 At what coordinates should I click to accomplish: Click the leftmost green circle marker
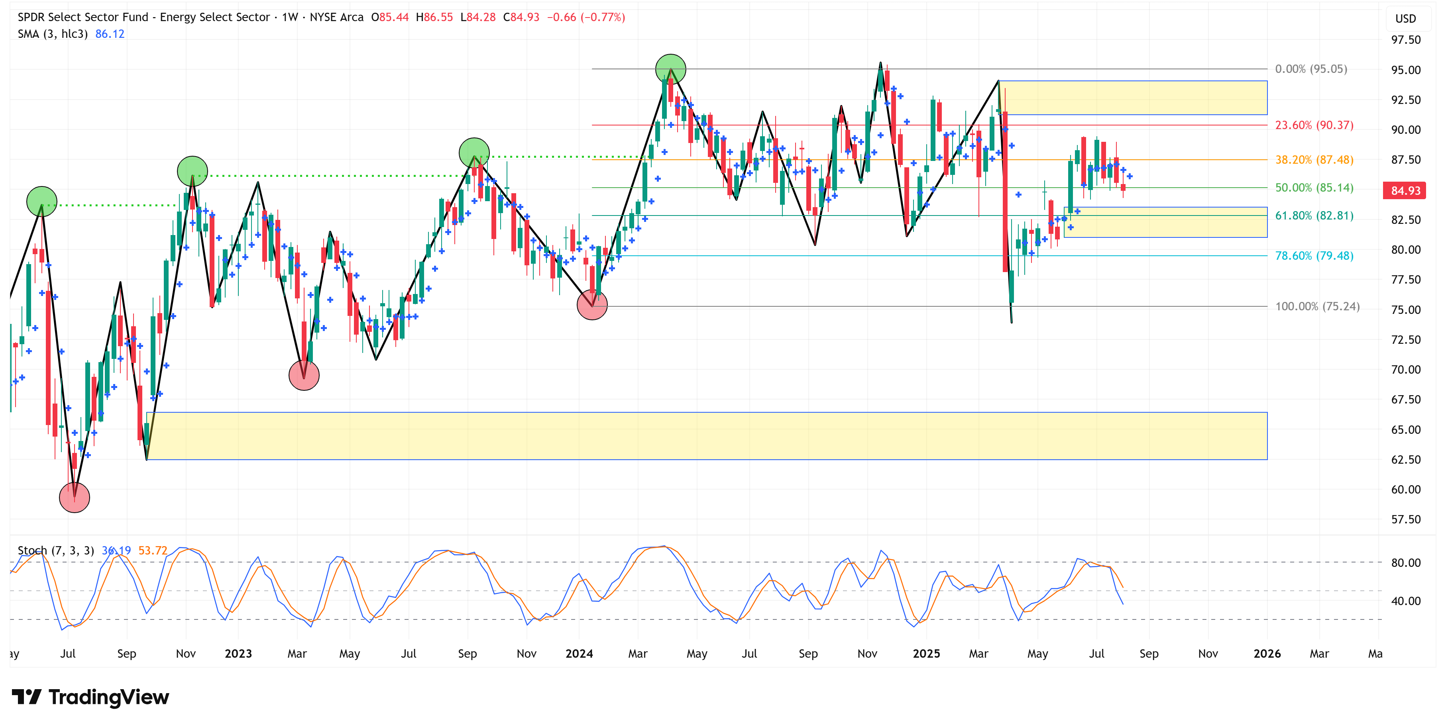point(41,202)
